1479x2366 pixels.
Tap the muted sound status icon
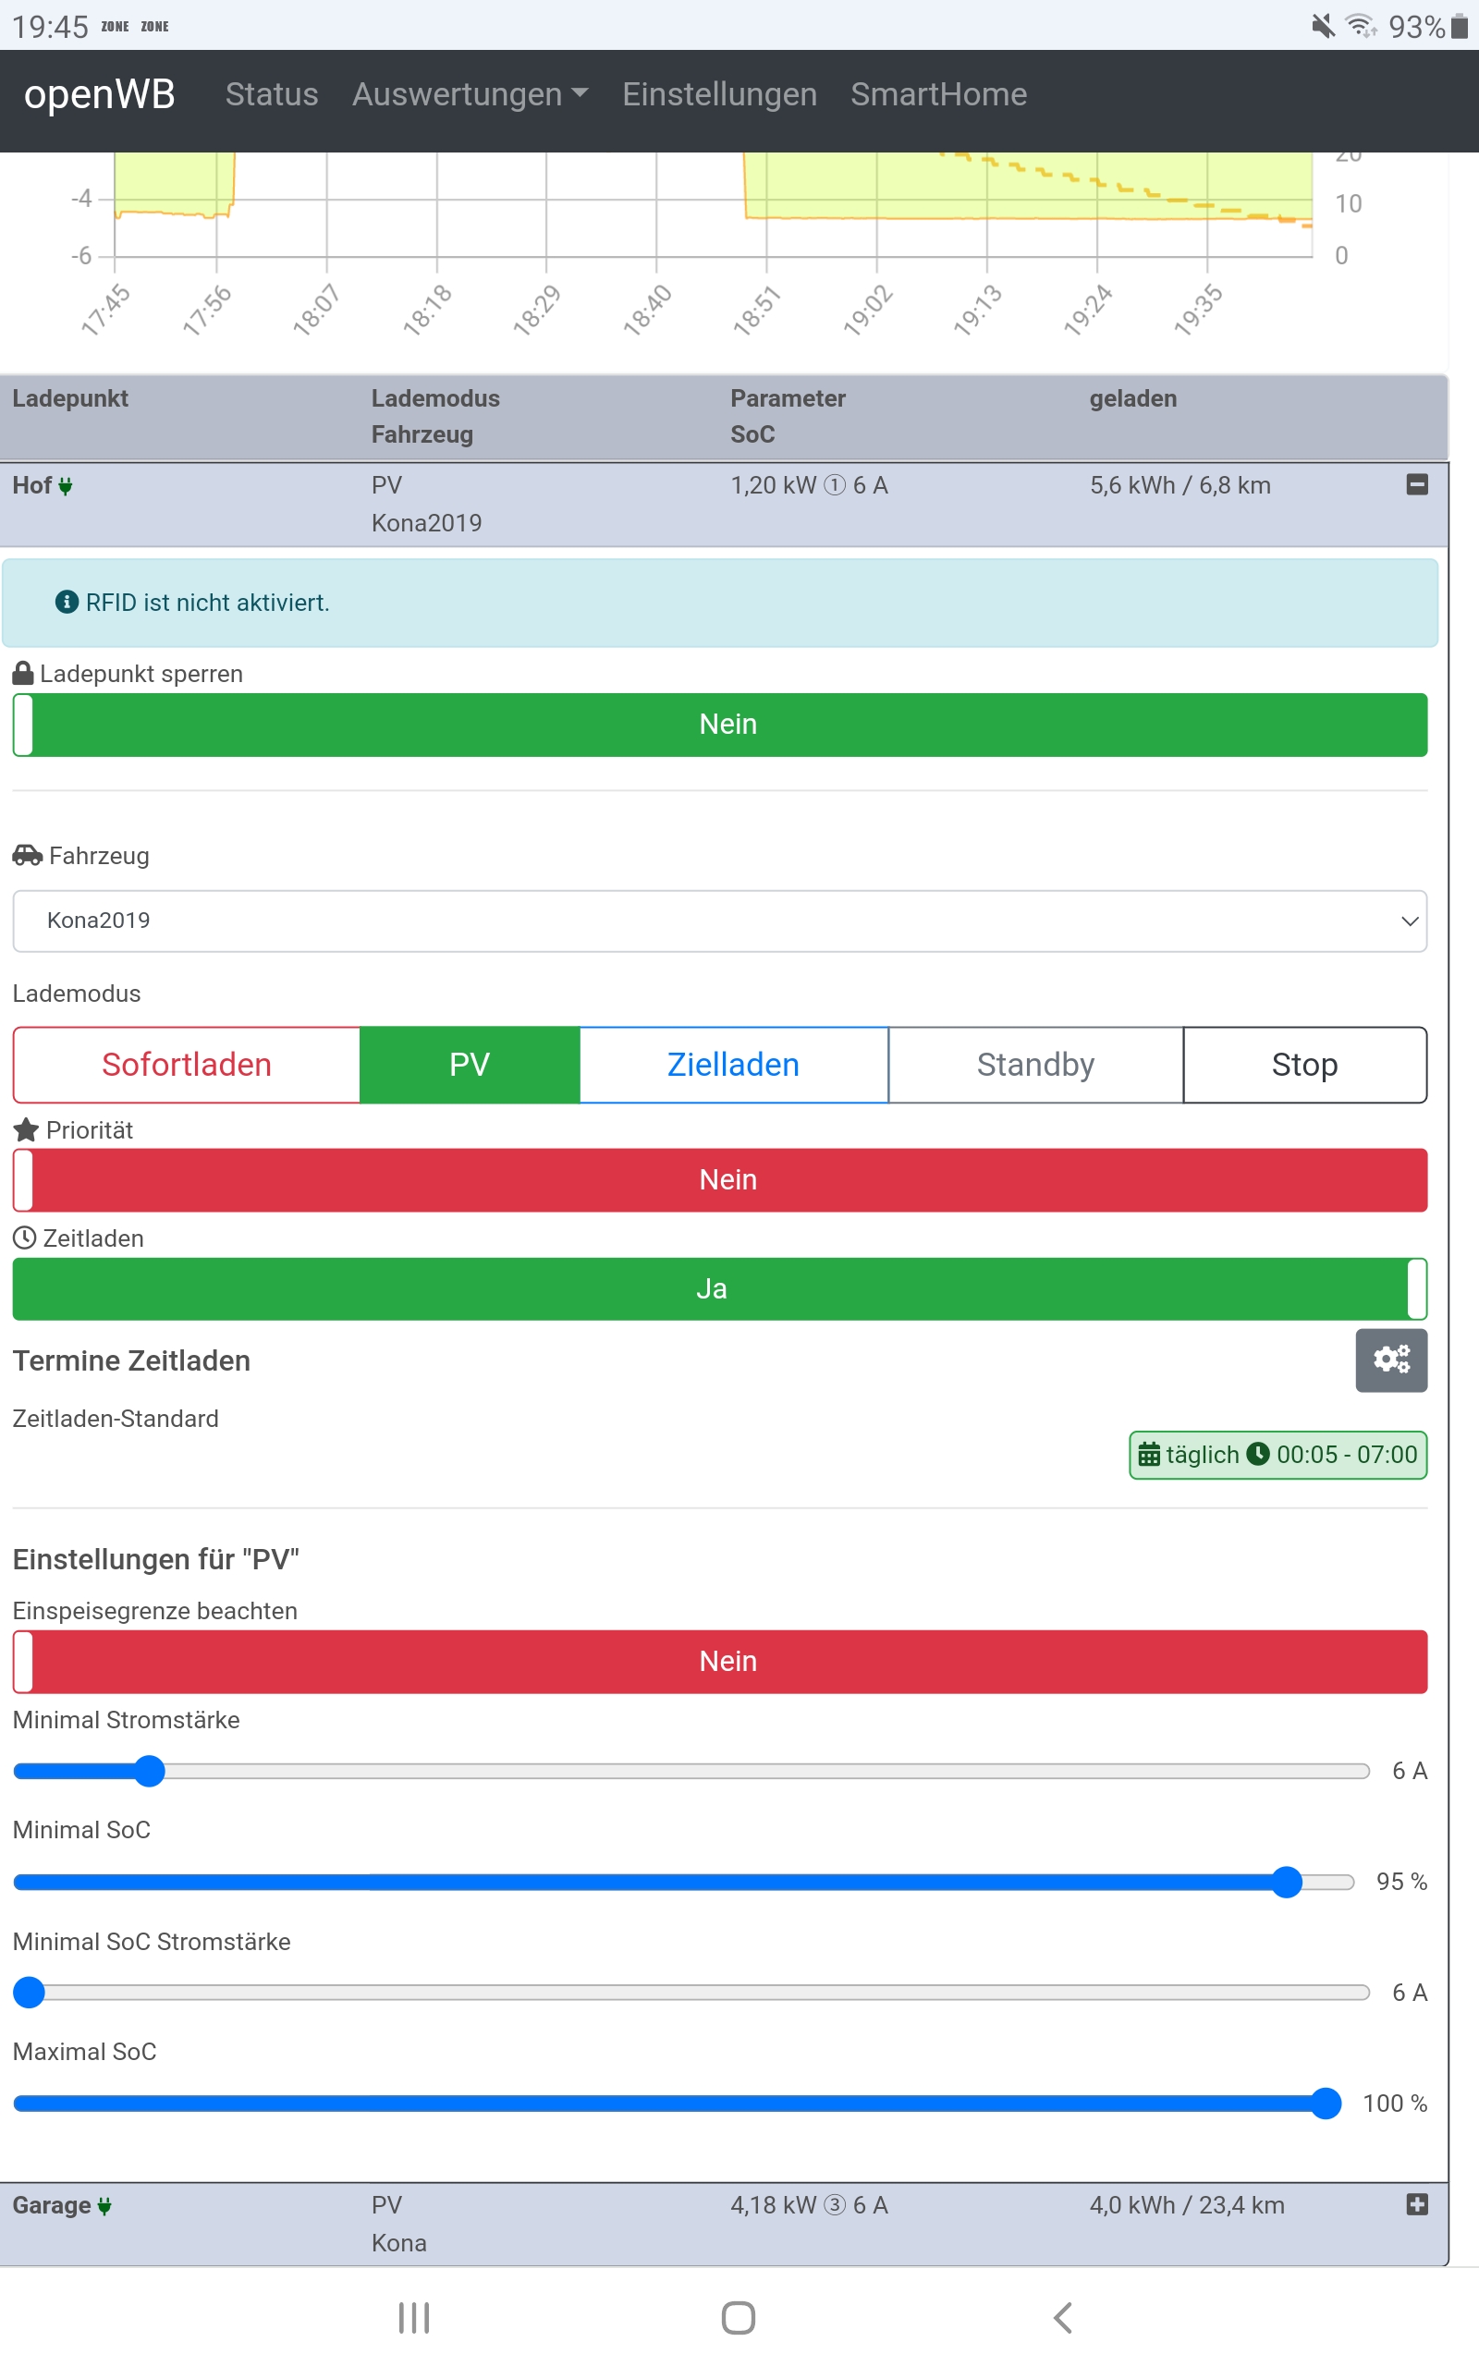[1323, 26]
